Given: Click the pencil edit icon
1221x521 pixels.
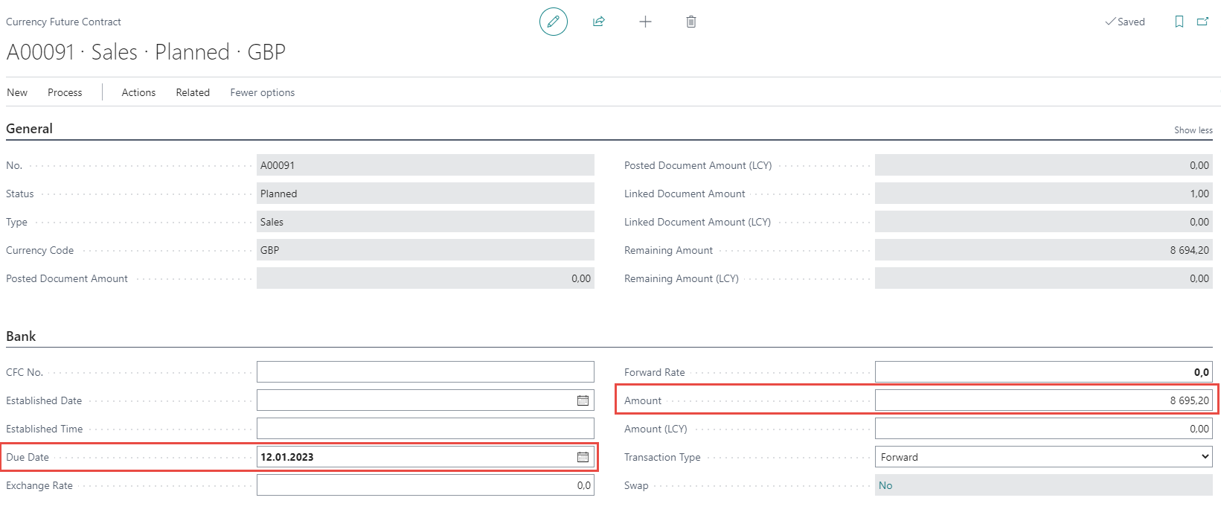Looking at the screenshot, I should click(553, 22).
